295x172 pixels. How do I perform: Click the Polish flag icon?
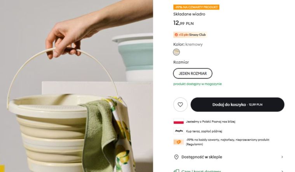click(x=178, y=121)
